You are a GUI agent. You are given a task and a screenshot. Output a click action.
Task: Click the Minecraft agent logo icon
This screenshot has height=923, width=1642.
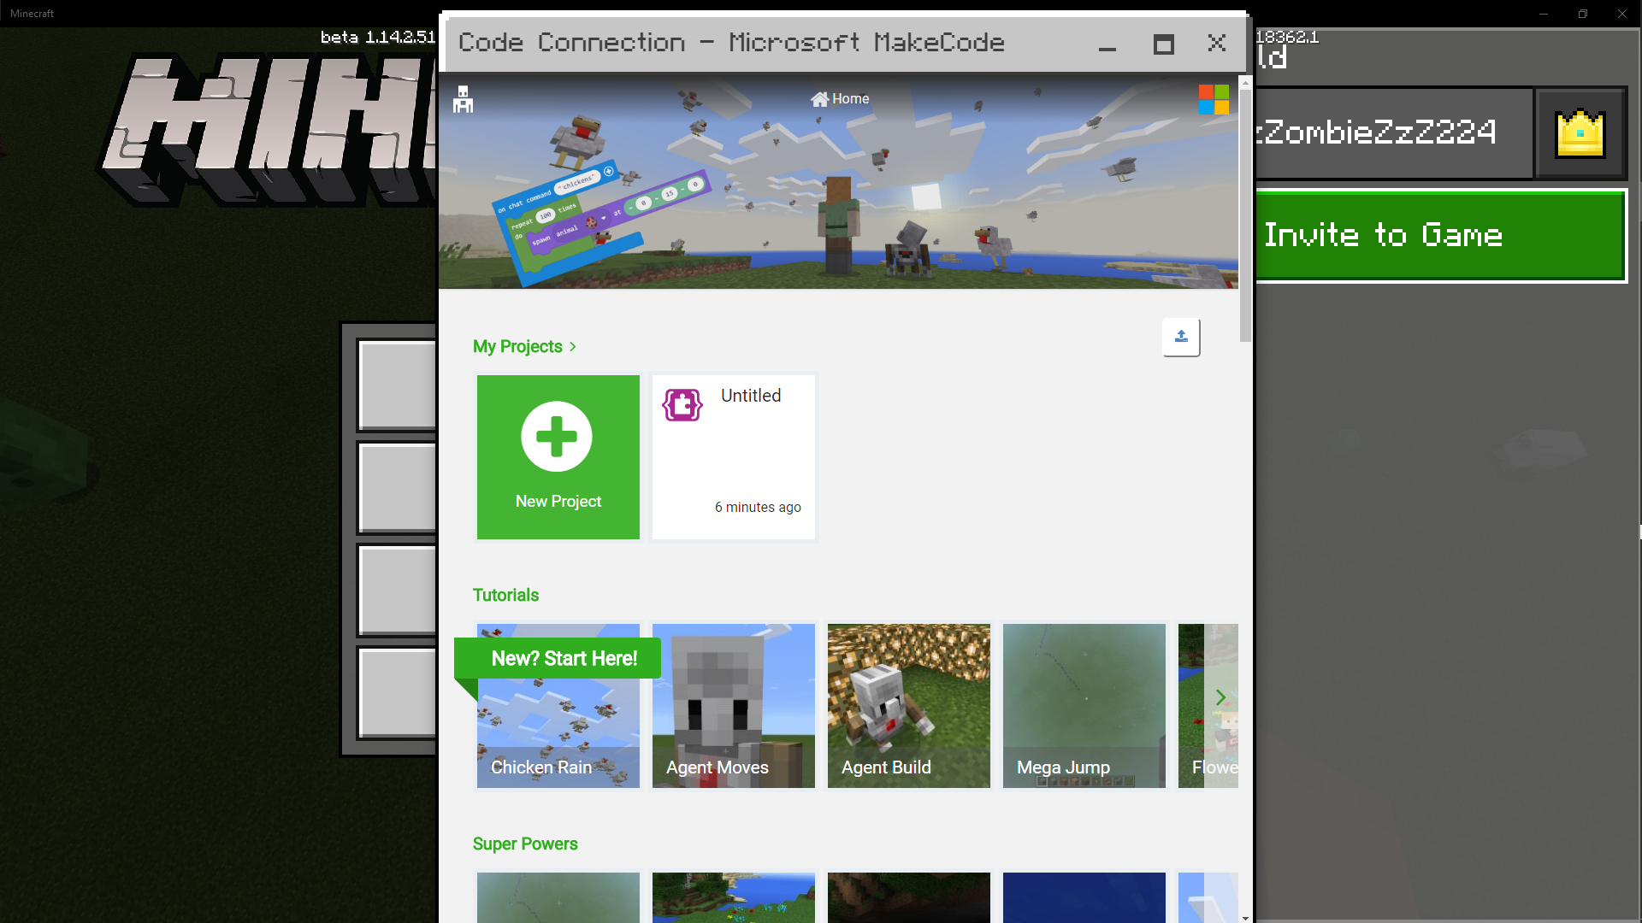(x=463, y=99)
